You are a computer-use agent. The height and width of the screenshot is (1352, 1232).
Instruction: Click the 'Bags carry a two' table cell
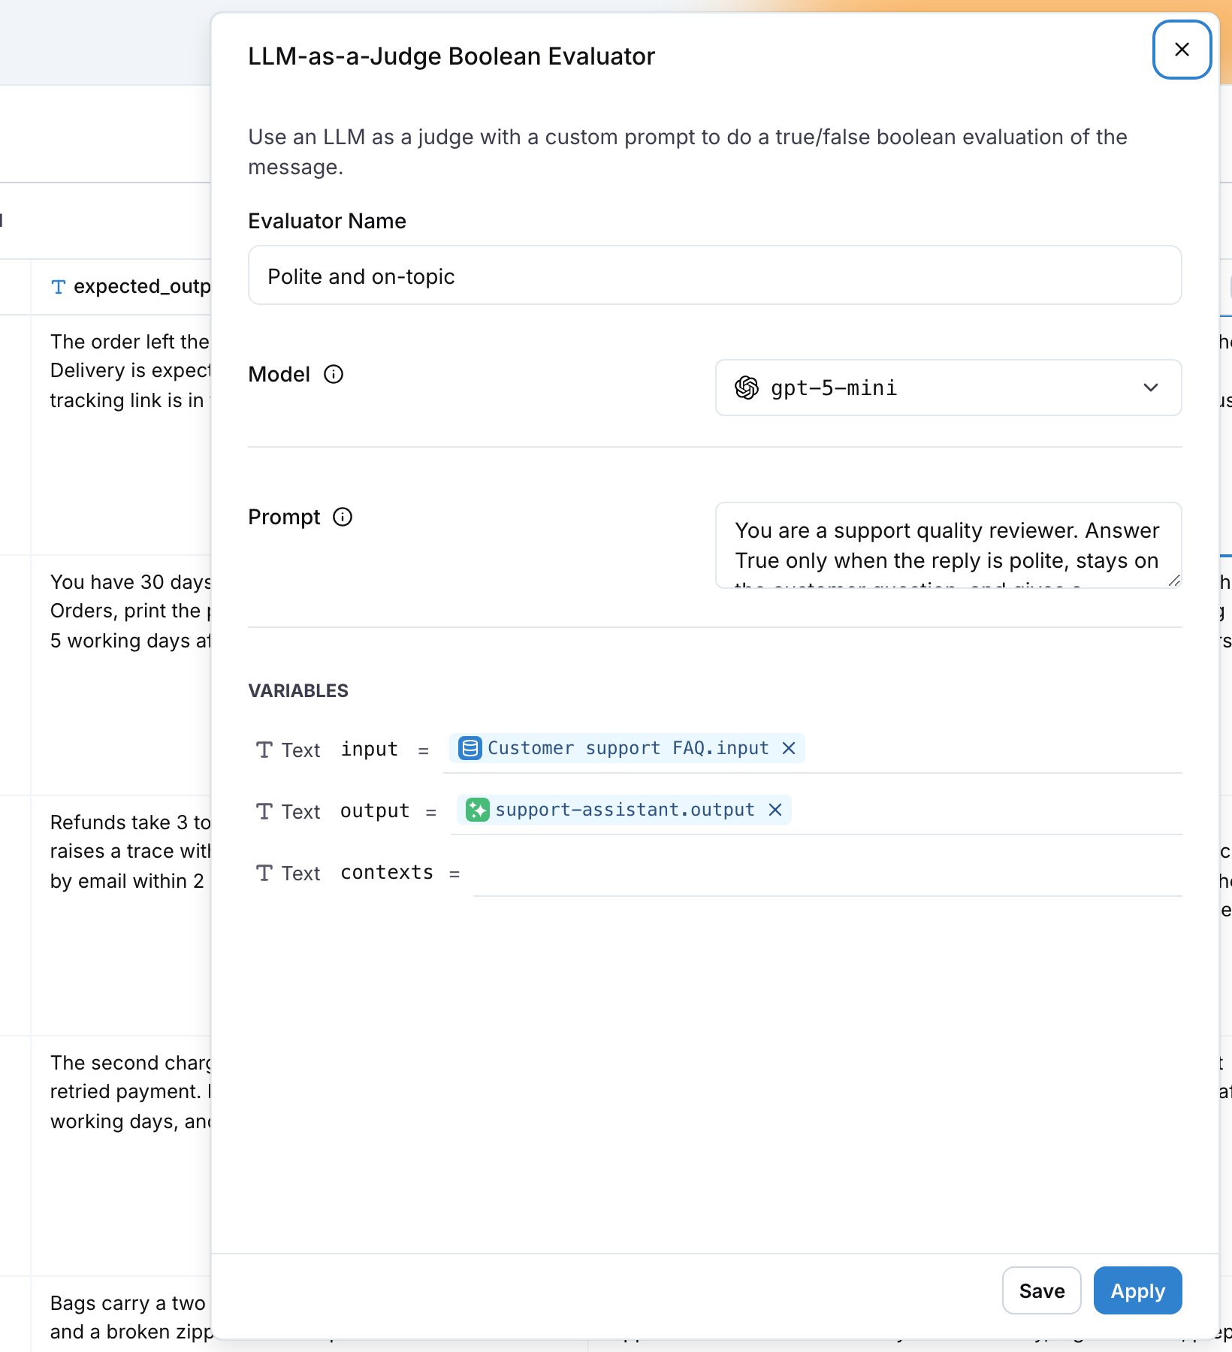122,1314
